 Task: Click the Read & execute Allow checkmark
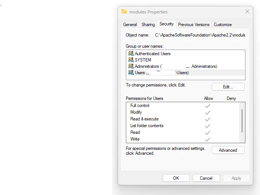tap(208, 119)
